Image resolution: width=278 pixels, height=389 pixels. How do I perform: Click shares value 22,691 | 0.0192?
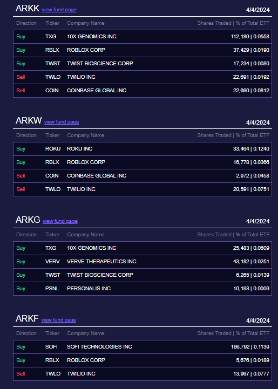tap(251, 77)
